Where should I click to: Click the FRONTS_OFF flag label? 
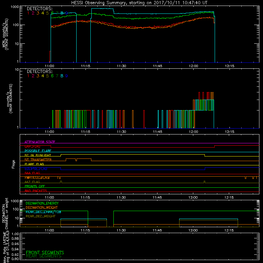(x=35, y=186)
